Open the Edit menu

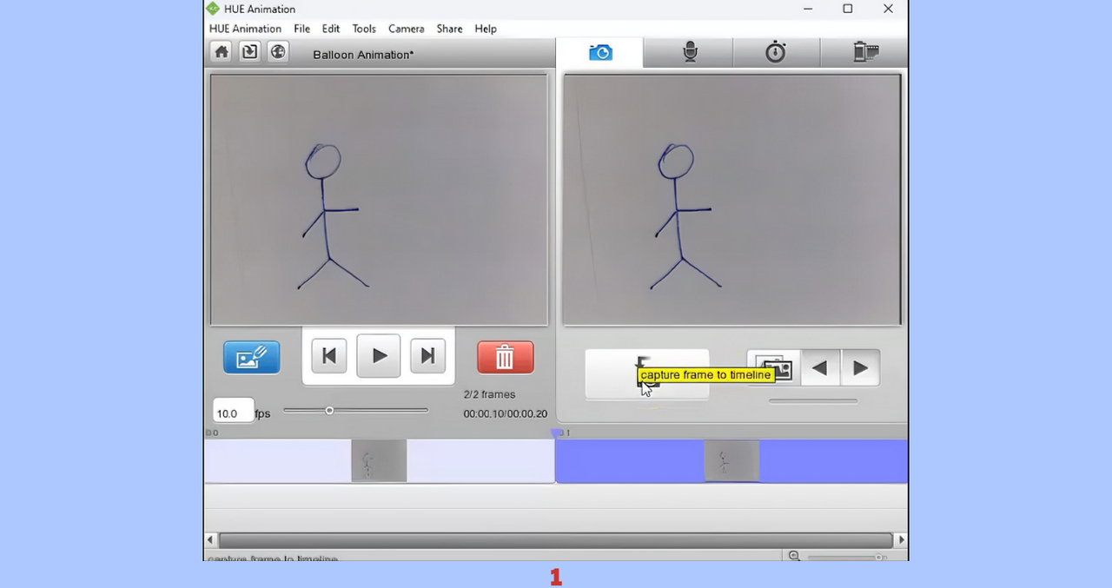[x=331, y=29]
